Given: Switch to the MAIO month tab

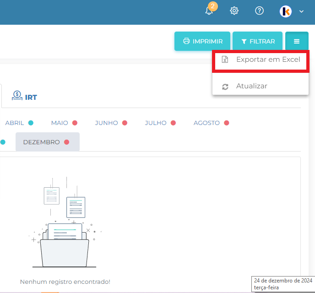Looking at the screenshot, I should click(64, 123).
